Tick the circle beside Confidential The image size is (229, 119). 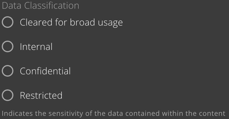point(8,71)
